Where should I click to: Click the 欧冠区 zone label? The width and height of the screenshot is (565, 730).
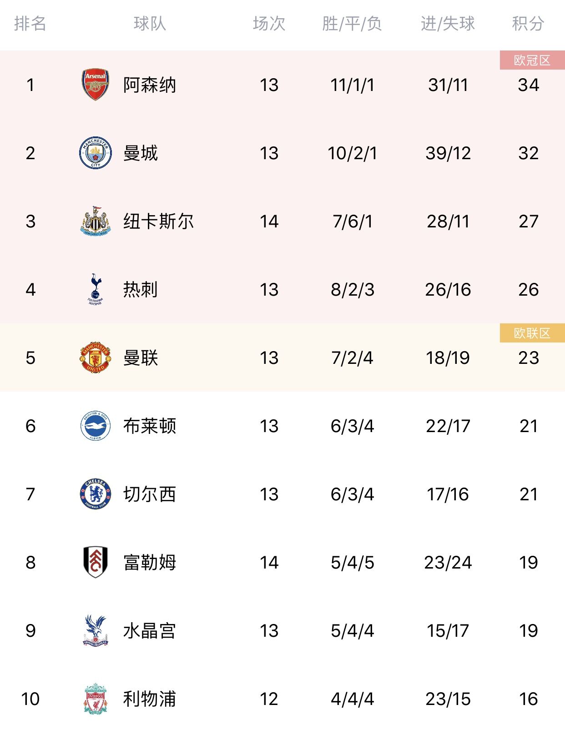tap(532, 60)
